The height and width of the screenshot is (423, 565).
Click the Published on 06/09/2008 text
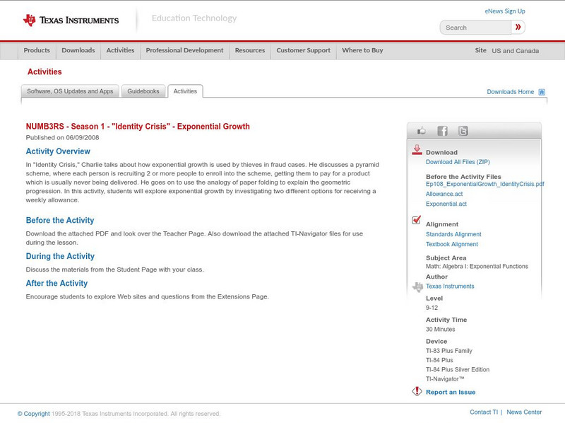pos(62,137)
